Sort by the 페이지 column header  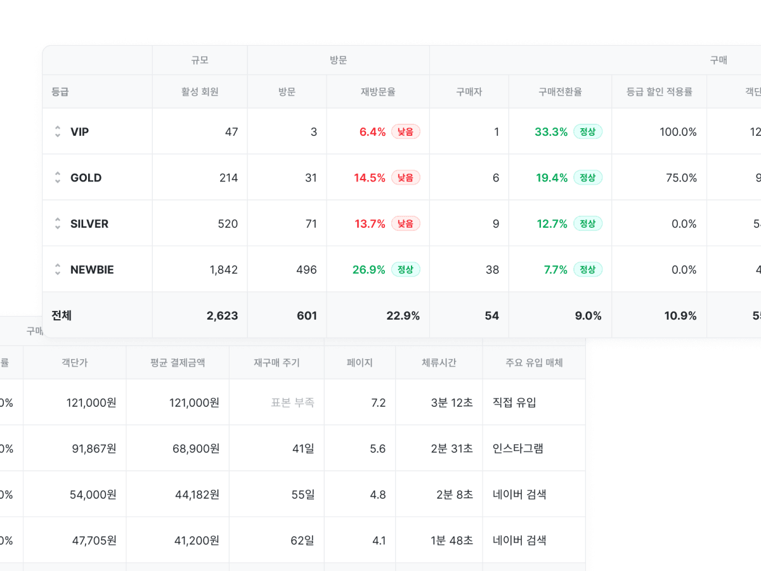pos(360,363)
